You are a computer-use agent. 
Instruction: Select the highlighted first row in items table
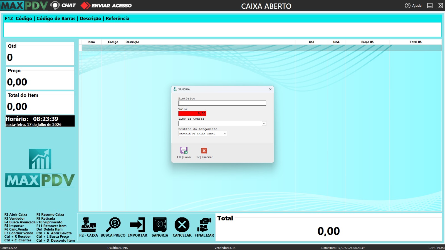[261, 48]
